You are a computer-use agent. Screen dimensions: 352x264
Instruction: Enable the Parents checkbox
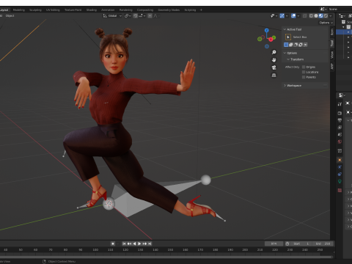point(304,77)
